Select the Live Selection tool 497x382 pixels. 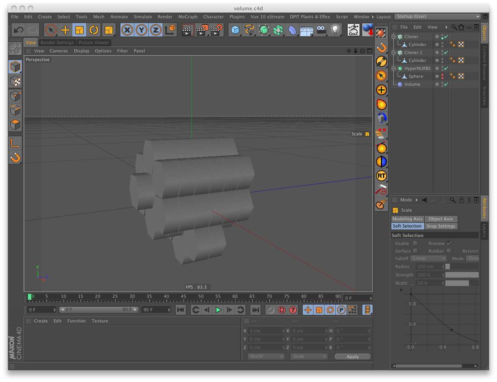point(51,30)
